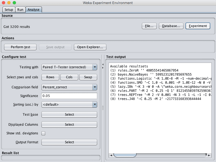Click 'Available resultsets' heading text
Viewport: 216px width, 162px height.
click(129, 66)
